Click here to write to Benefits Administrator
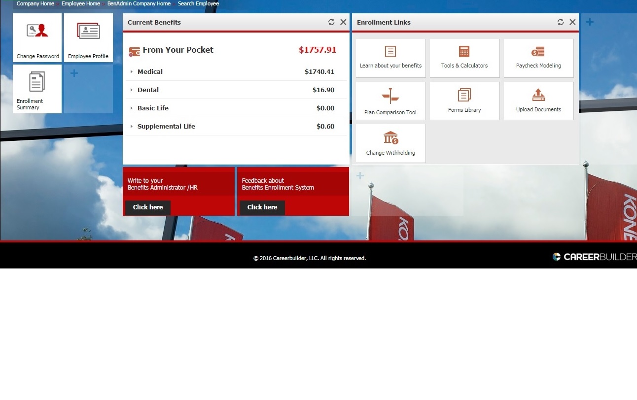 148,207
